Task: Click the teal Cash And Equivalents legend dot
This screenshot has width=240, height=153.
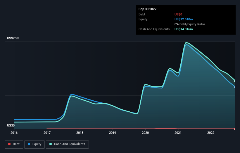Action: [x=51, y=144]
